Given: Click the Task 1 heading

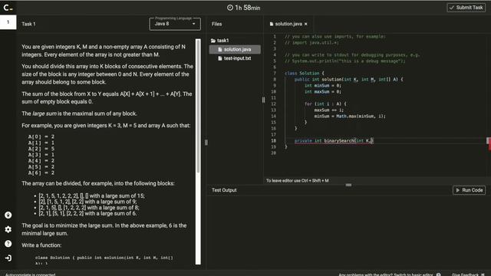Looking at the screenshot, I should click(x=28, y=24).
